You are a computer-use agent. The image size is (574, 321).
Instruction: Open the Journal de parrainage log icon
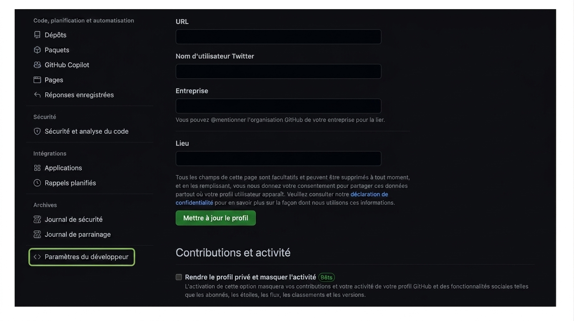(x=37, y=234)
